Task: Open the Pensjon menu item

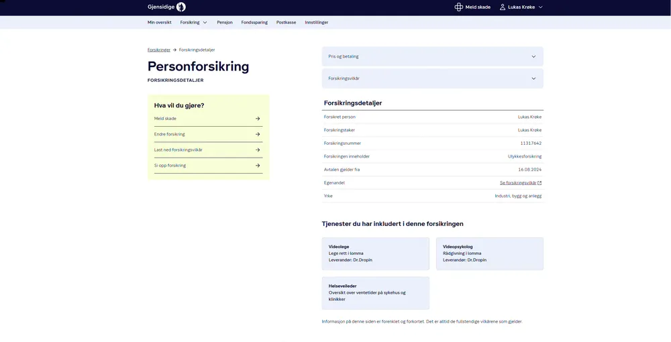Action: click(225, 22)
